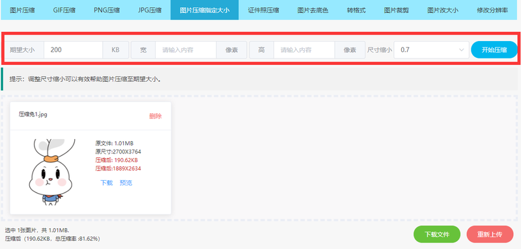Click the 像素 label after the height field

[350, 50]
